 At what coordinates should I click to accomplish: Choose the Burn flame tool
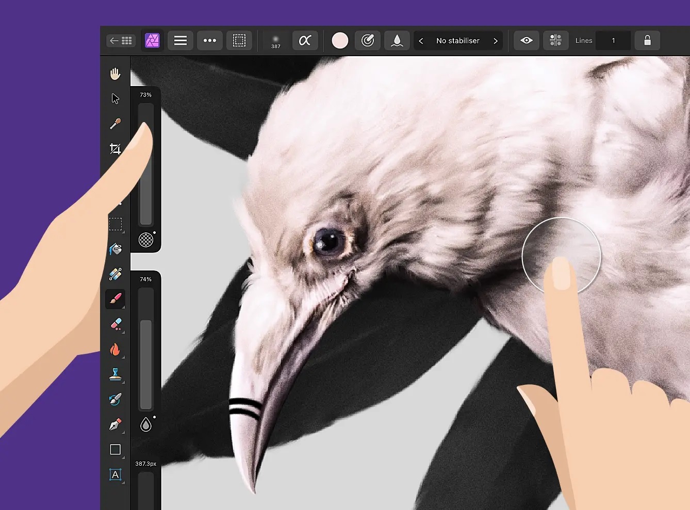click(115, 349)
